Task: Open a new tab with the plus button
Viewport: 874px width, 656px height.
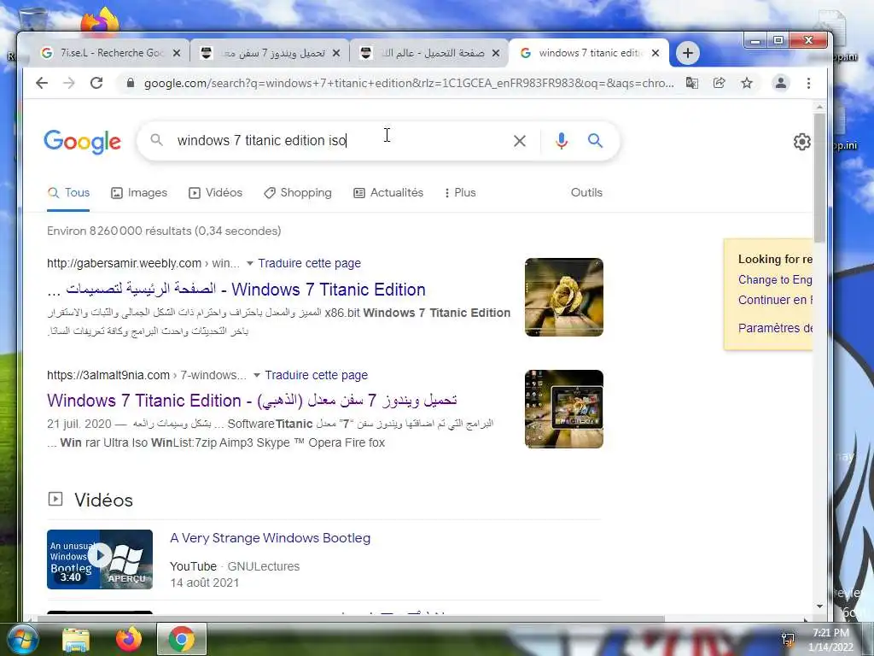Action: [688, 53]
